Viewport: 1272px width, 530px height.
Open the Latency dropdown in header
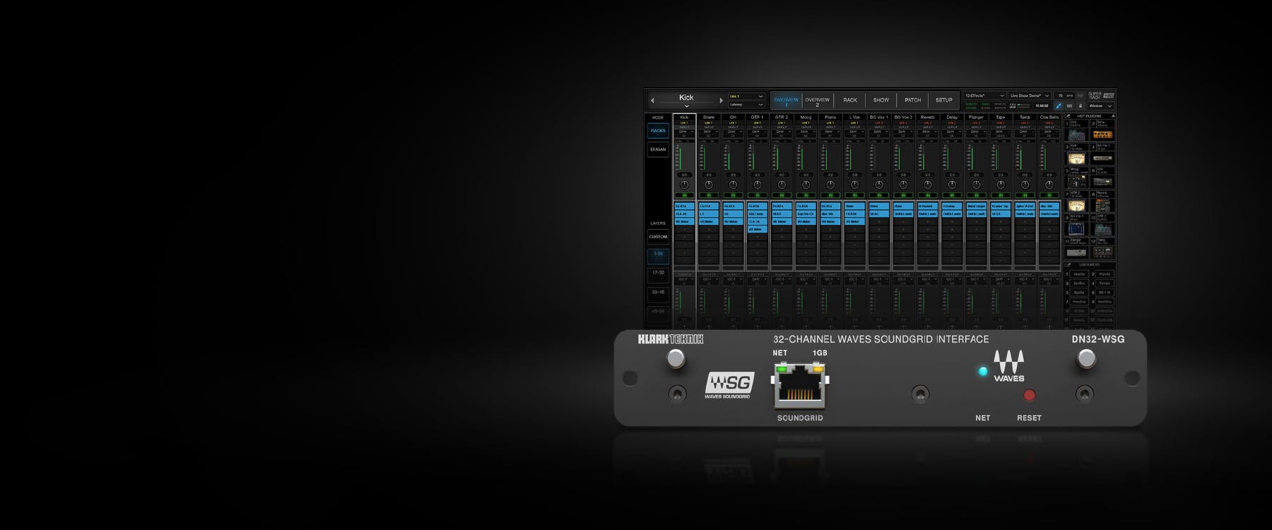[x=746, y=105]
